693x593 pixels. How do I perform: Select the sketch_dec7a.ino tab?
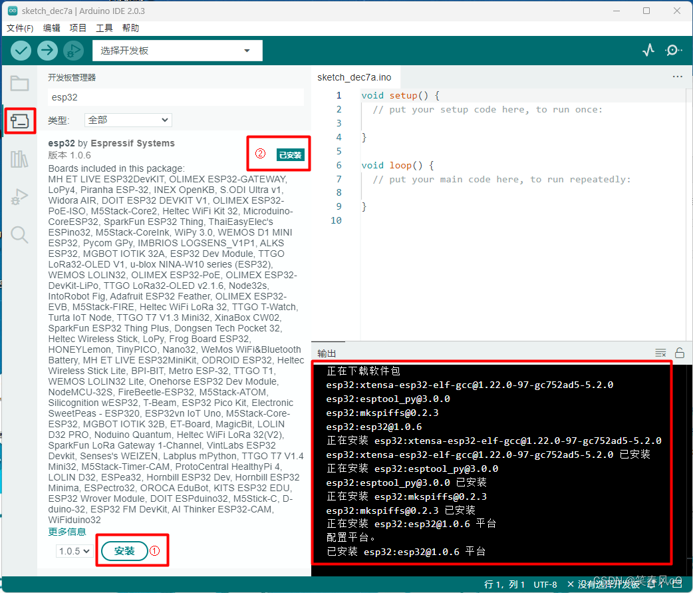pyautogui.click(x=355, y=77)
